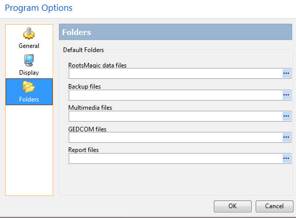Browse for Backup files folder
This screenshot has height=218, width=296.
click(x=286, y=95)
